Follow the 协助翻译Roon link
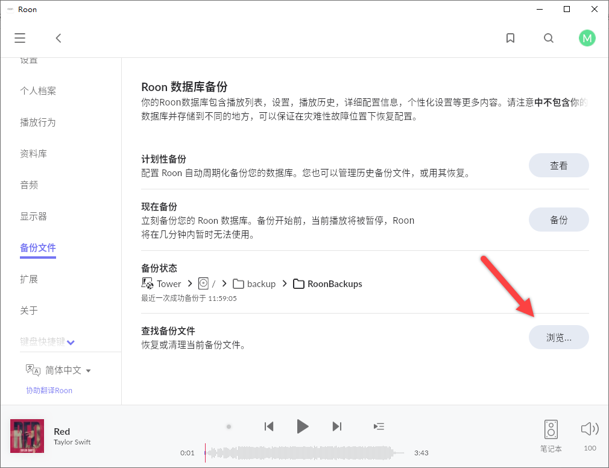 coord(49,390)
